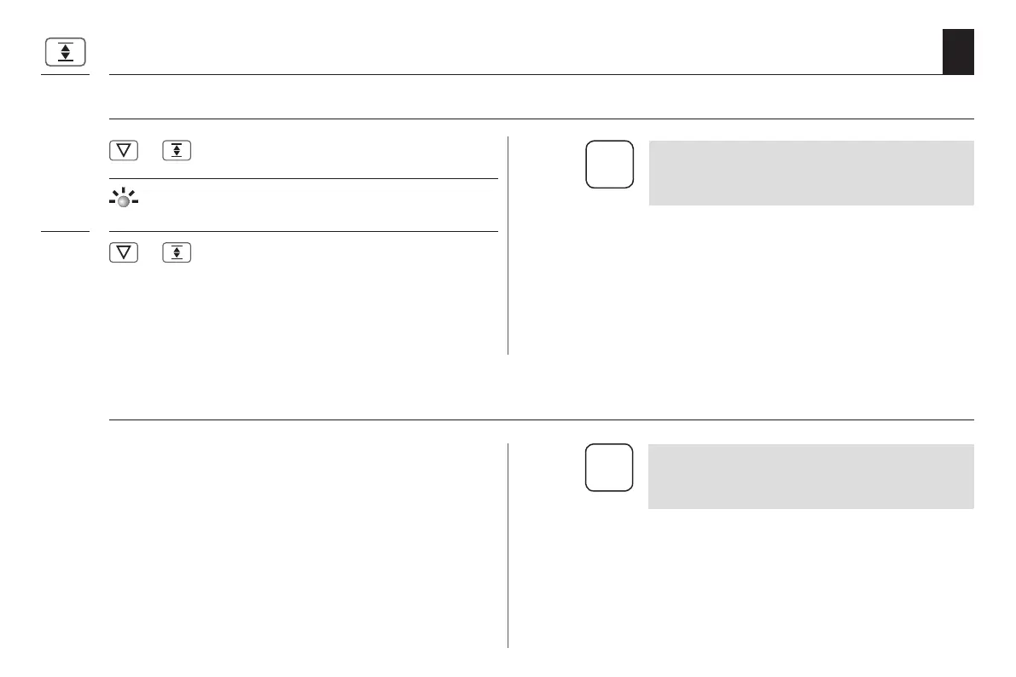Click the large limit-stop key icon in header
The height and width of the screenshot is (677, 1016).
[66, 52]
